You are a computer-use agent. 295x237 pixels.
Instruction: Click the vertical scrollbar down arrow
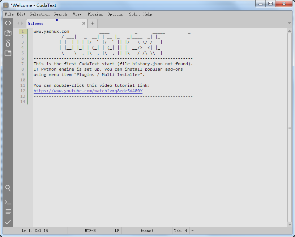pos(290,224)
